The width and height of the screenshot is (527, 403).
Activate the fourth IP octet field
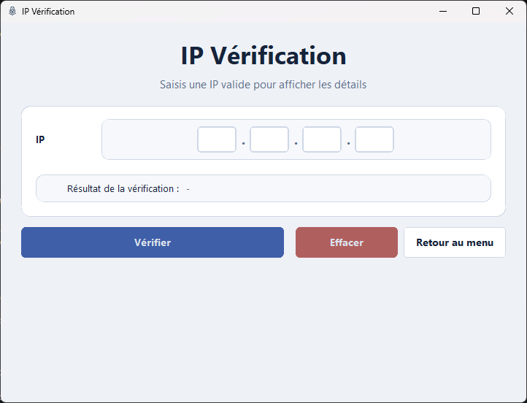click(374, 139)
